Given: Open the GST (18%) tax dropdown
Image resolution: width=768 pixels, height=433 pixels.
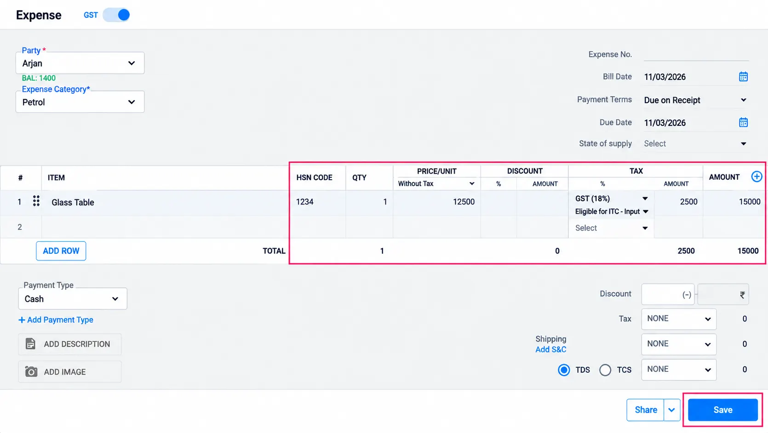Looking at the screenshot, I should [x=611, y=199].
